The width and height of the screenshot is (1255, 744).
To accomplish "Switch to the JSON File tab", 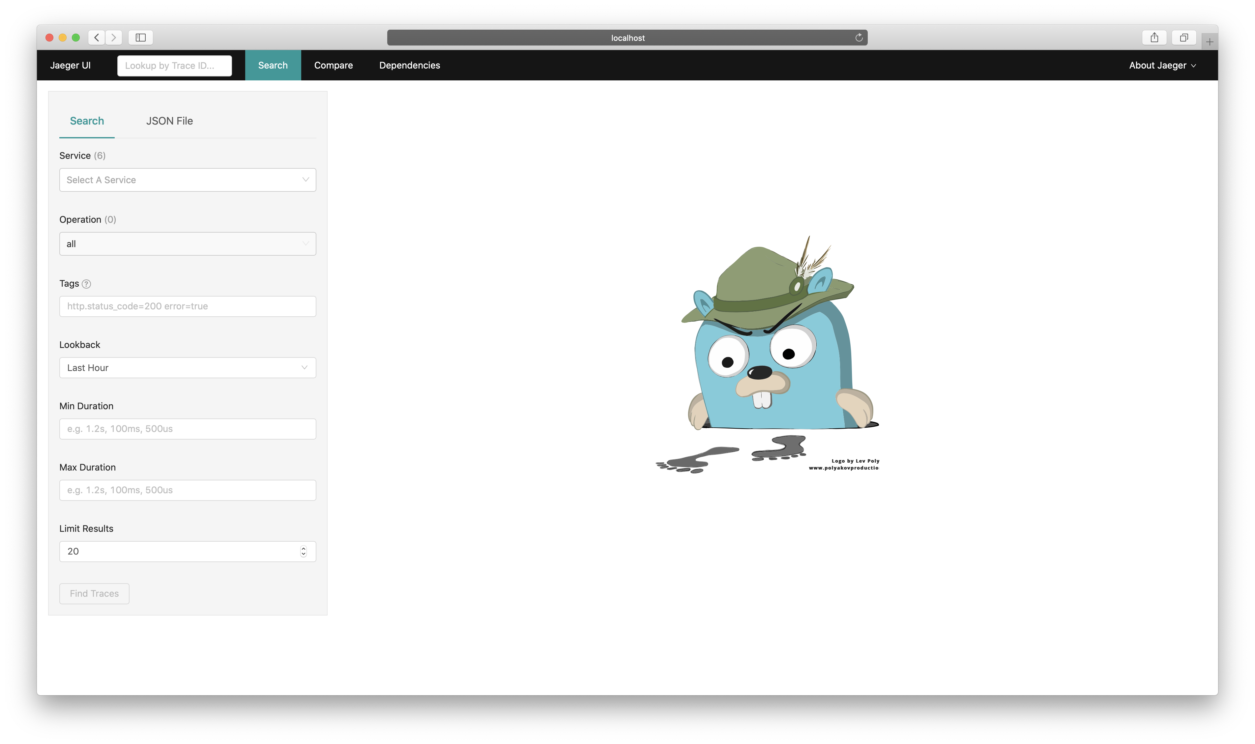I will pos(169,121).
